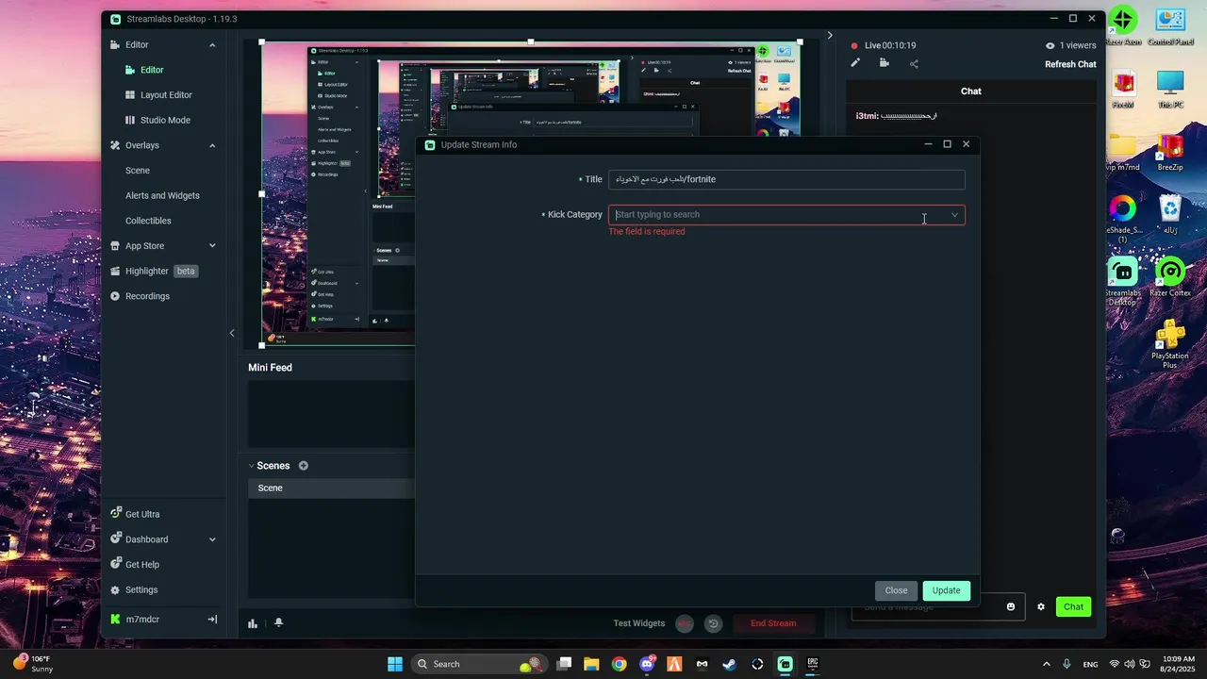Open Collectibles in the sidebar
This screenshot has height=679, width=1207.
tap(148, 221)
